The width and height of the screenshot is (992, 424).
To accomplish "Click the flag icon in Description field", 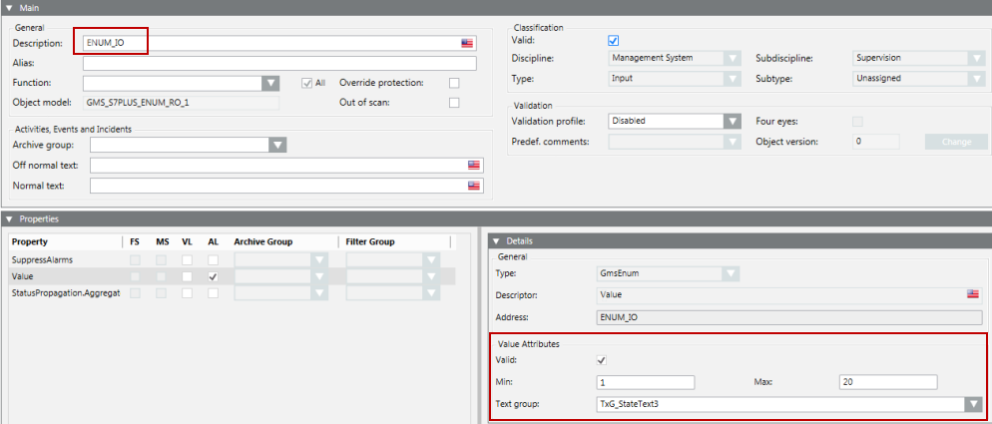I will coord(466,44).
